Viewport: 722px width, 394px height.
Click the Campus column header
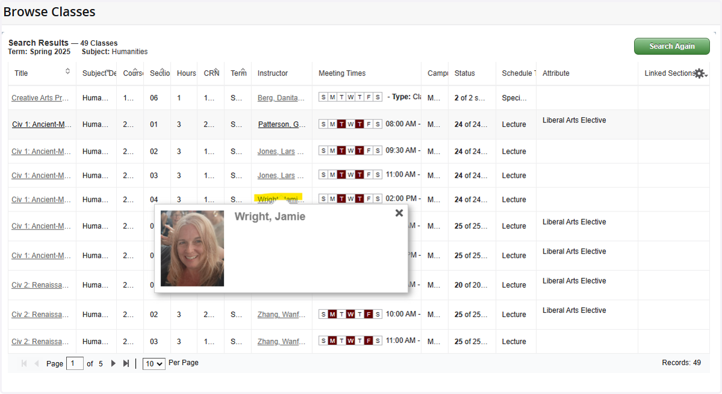click(x=437, y=73)
